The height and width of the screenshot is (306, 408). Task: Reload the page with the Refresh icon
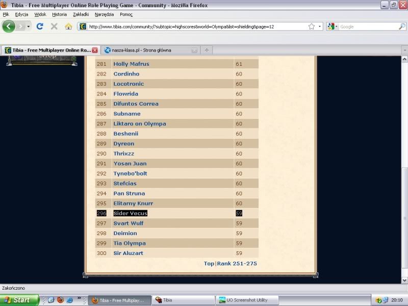pyautogui.click(x=40, y=27)
